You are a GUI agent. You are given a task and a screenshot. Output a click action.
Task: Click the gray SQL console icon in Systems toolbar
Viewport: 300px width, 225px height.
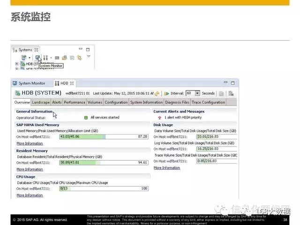point(57,58)
